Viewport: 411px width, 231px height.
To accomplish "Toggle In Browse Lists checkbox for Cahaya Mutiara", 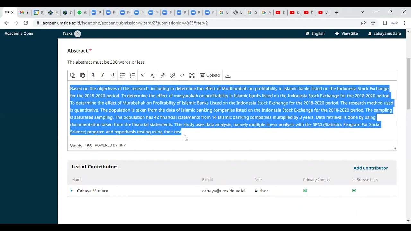I will click(x=354, y=191).
